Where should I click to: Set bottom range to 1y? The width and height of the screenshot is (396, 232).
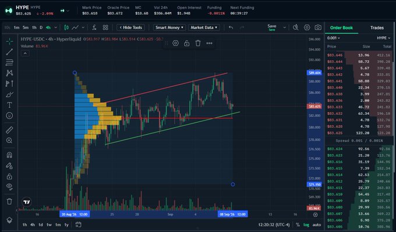[66, 224]
